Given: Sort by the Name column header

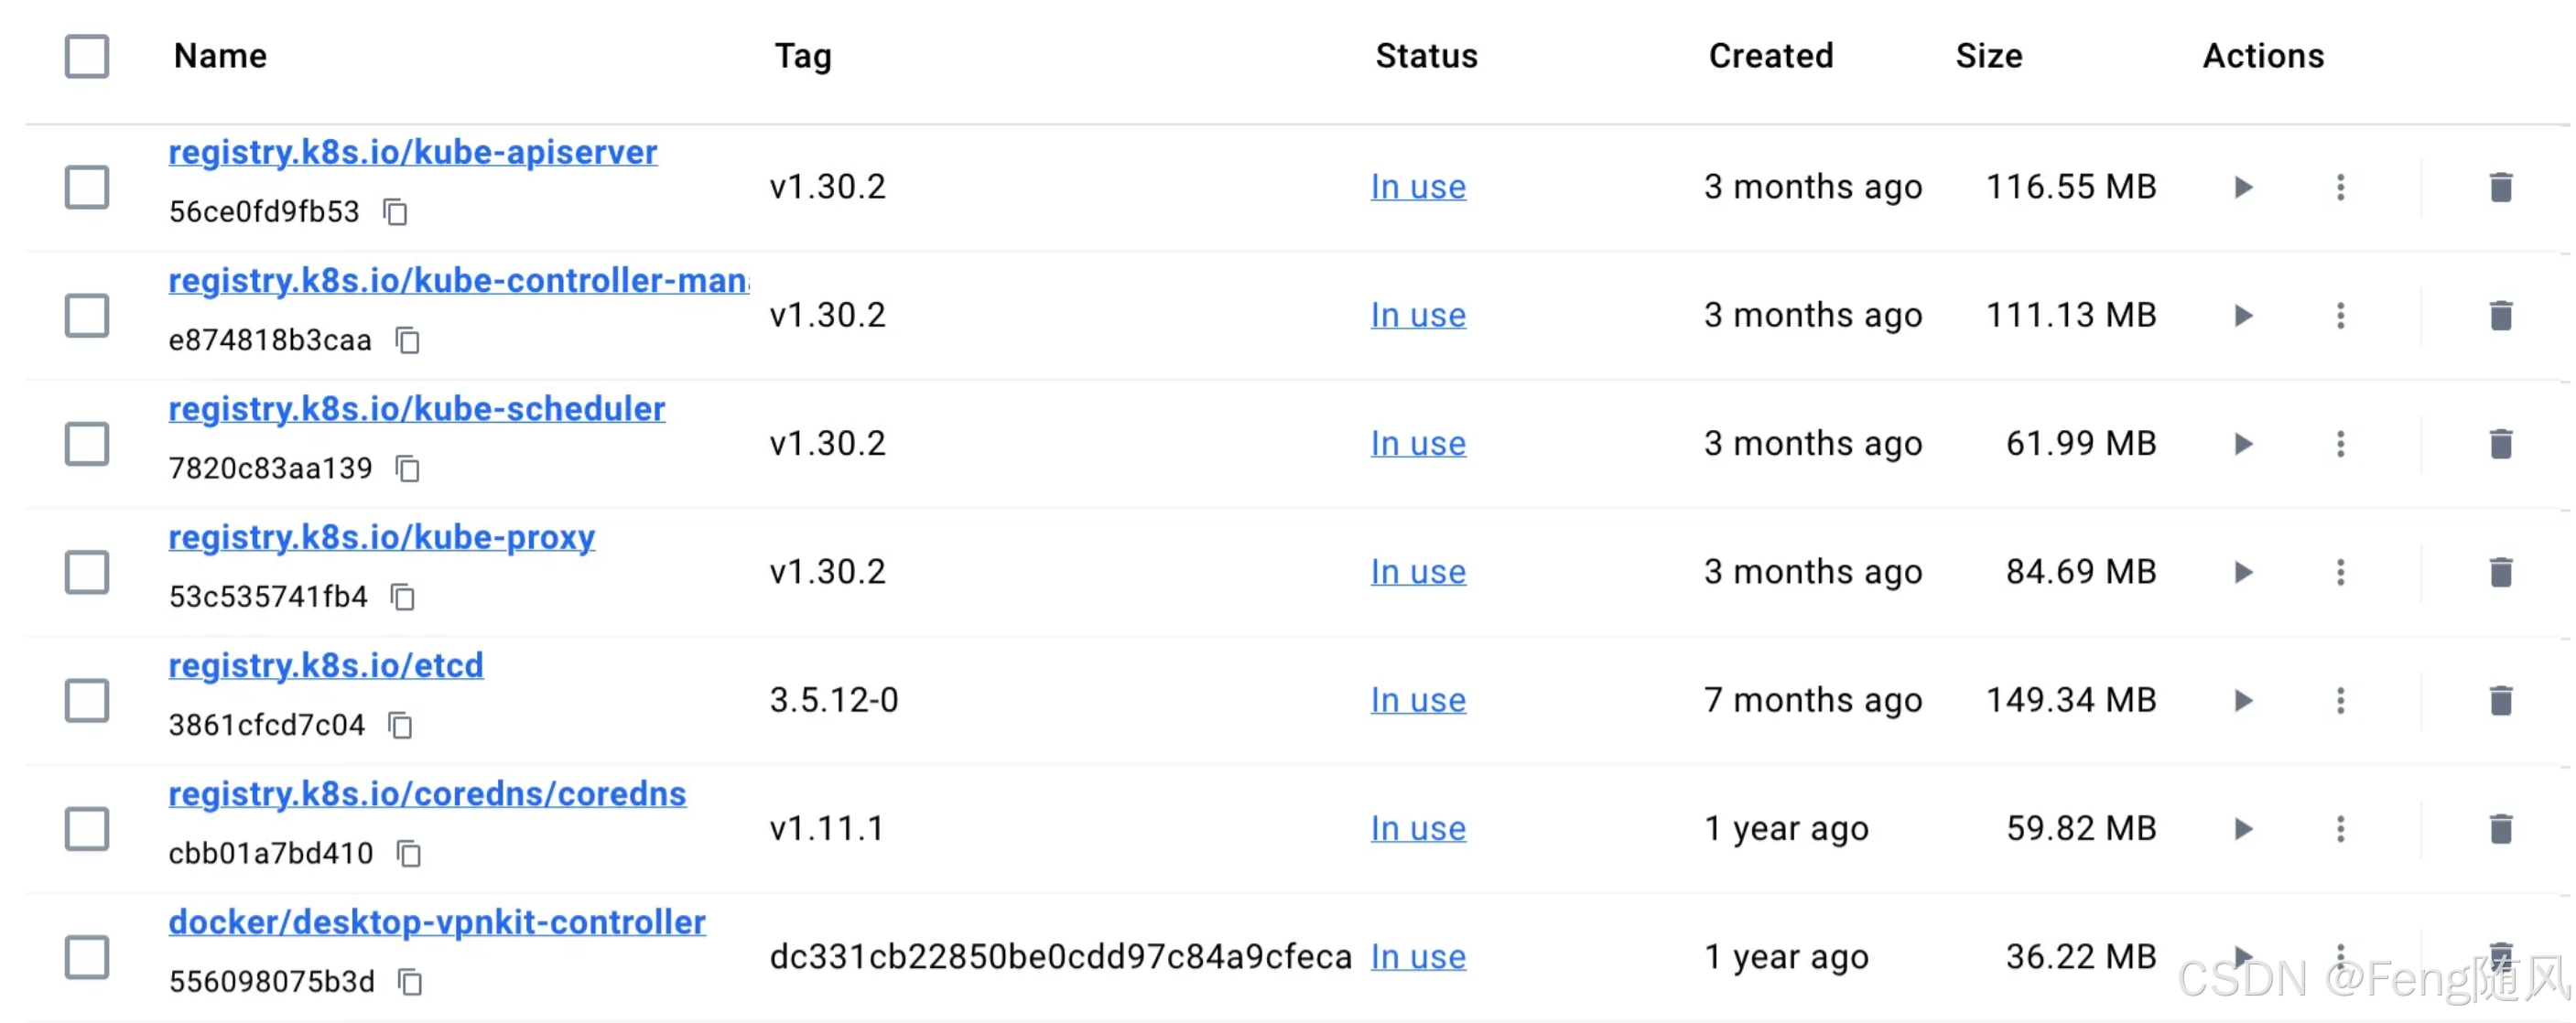Looking at the screenshot, I should click(220, 56).
